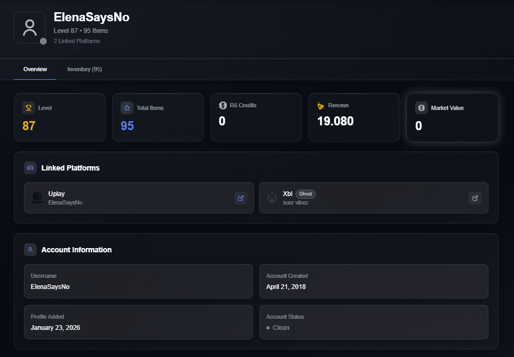
Task: Open Xbl external link icon
Action: pos(475,198)
